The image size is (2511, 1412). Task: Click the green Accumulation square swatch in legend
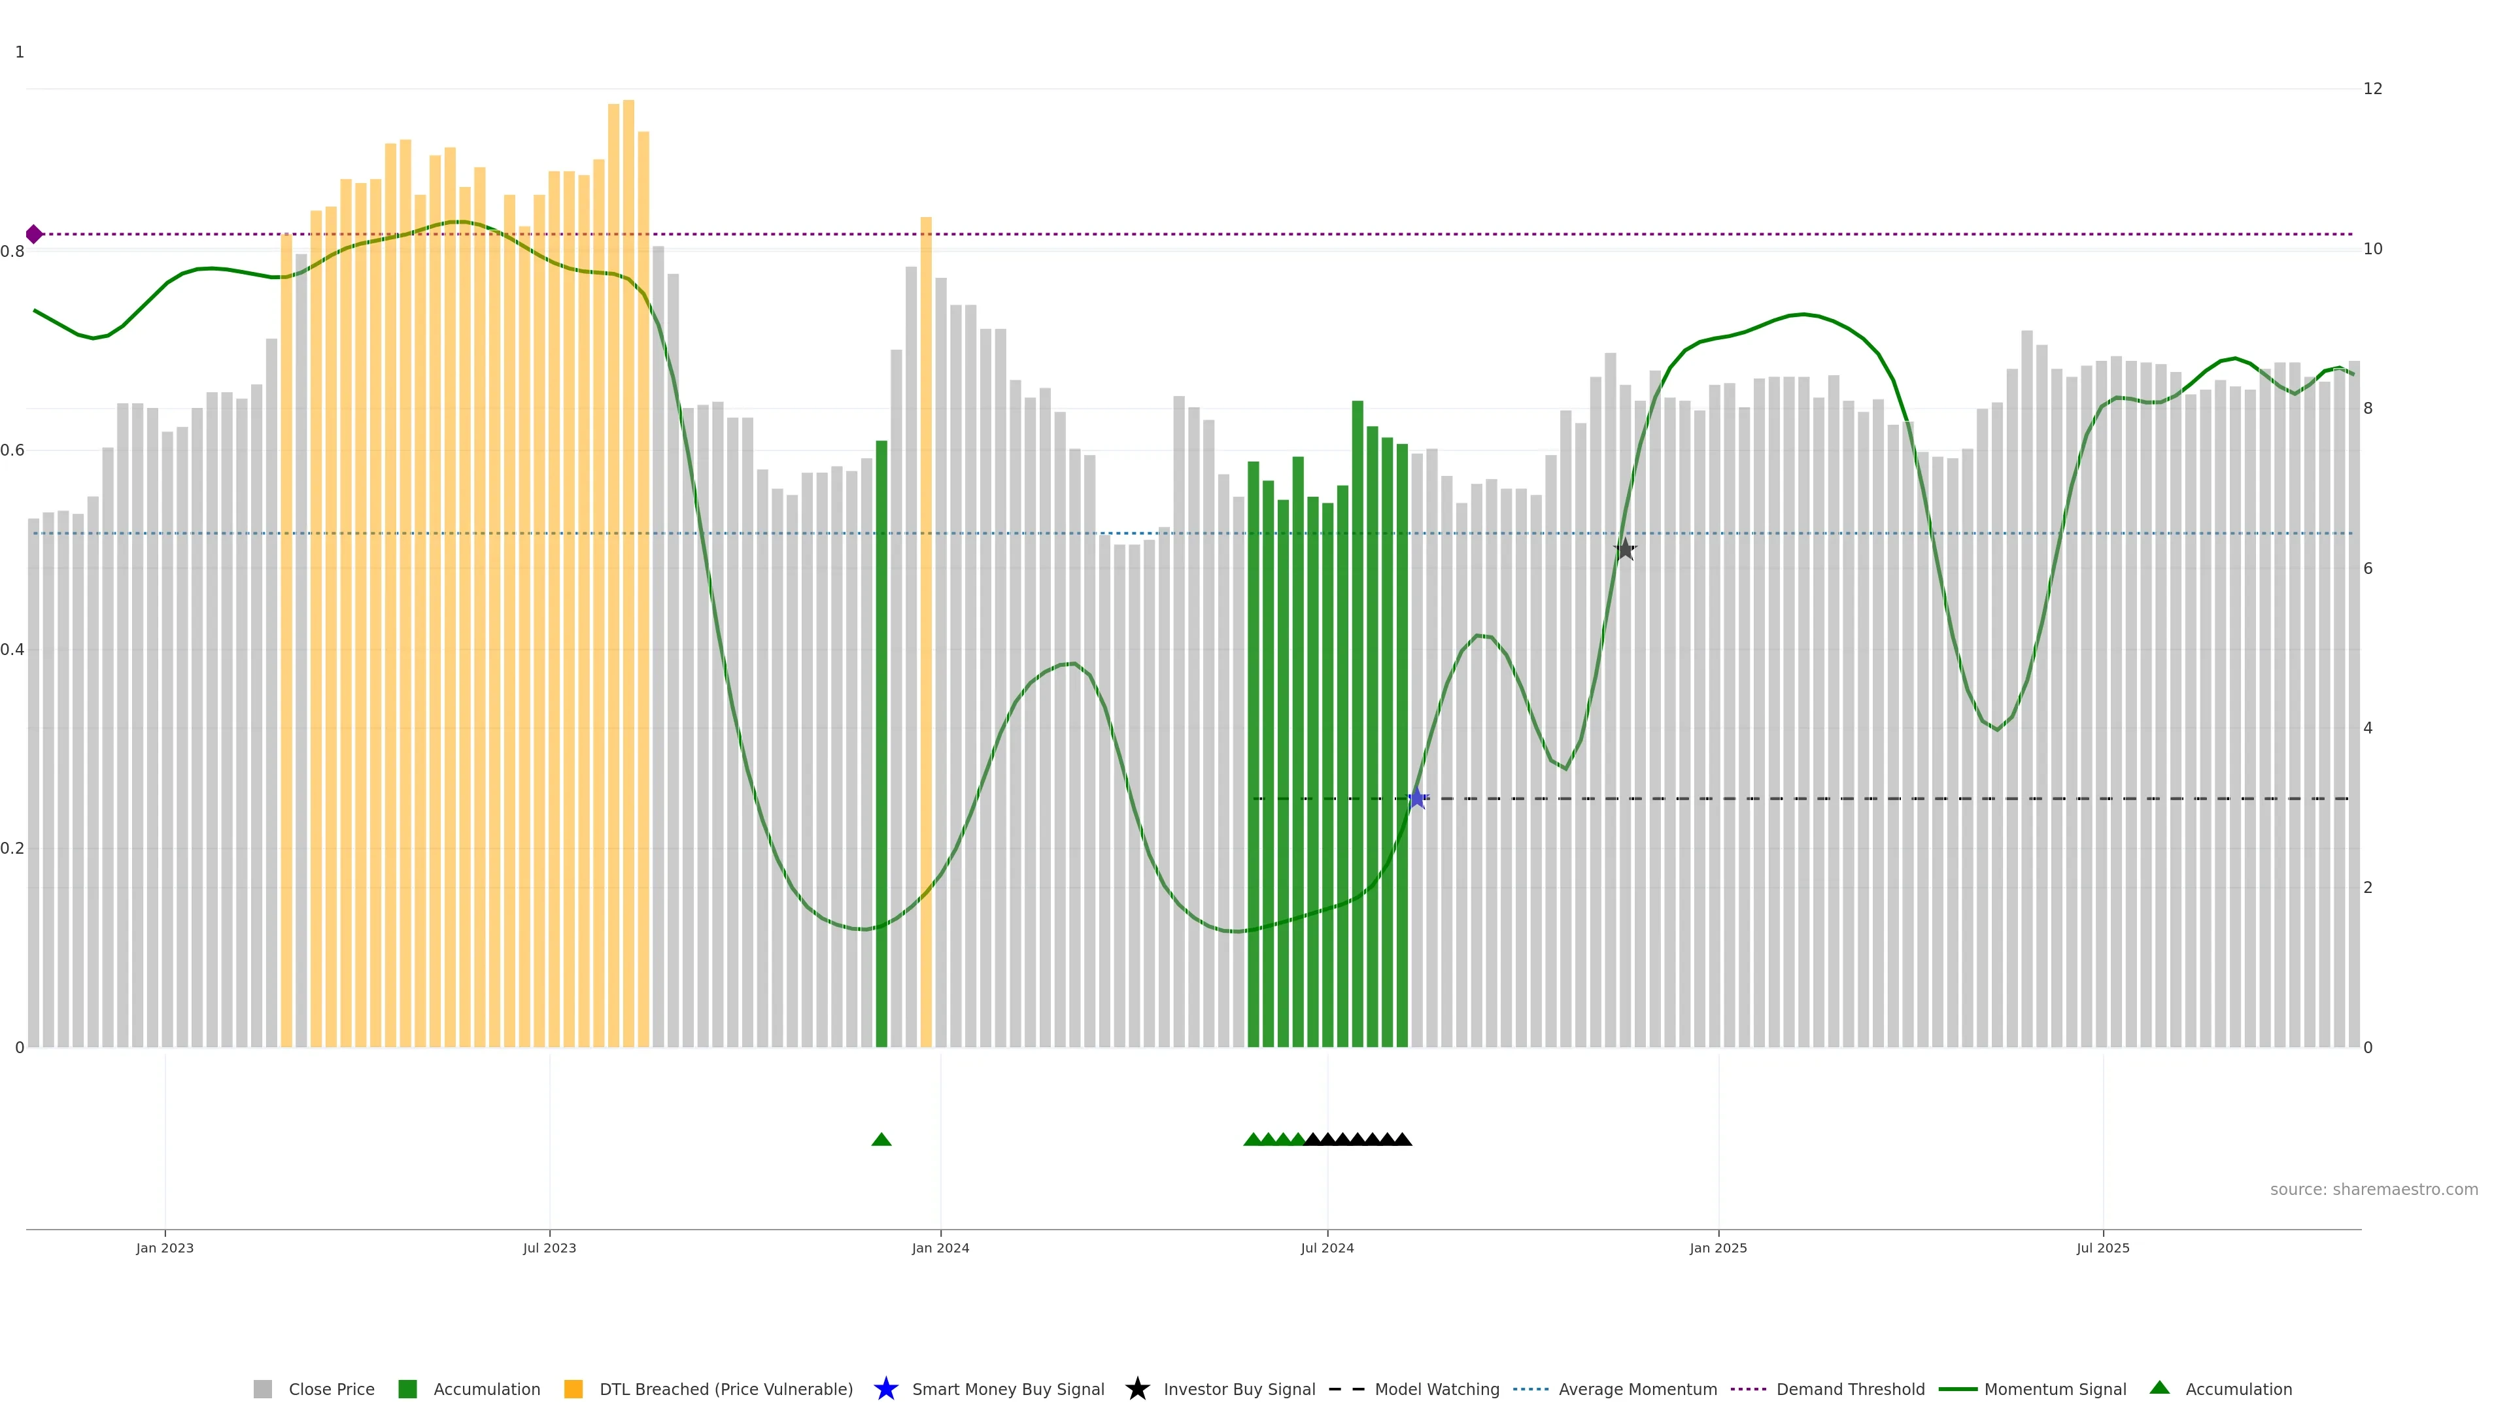click(x=407, y=1388)
